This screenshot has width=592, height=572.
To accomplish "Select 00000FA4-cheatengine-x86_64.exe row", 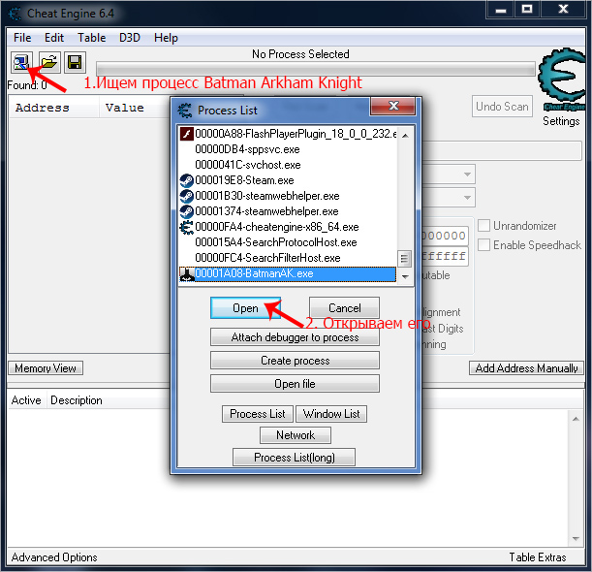I will click(288, 227).
